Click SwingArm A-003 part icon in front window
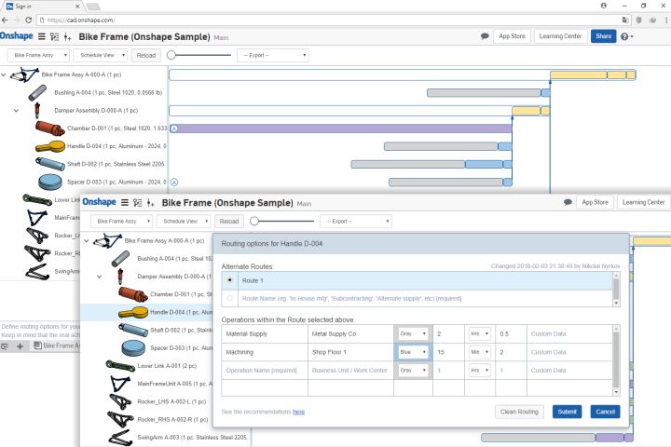 120,438
